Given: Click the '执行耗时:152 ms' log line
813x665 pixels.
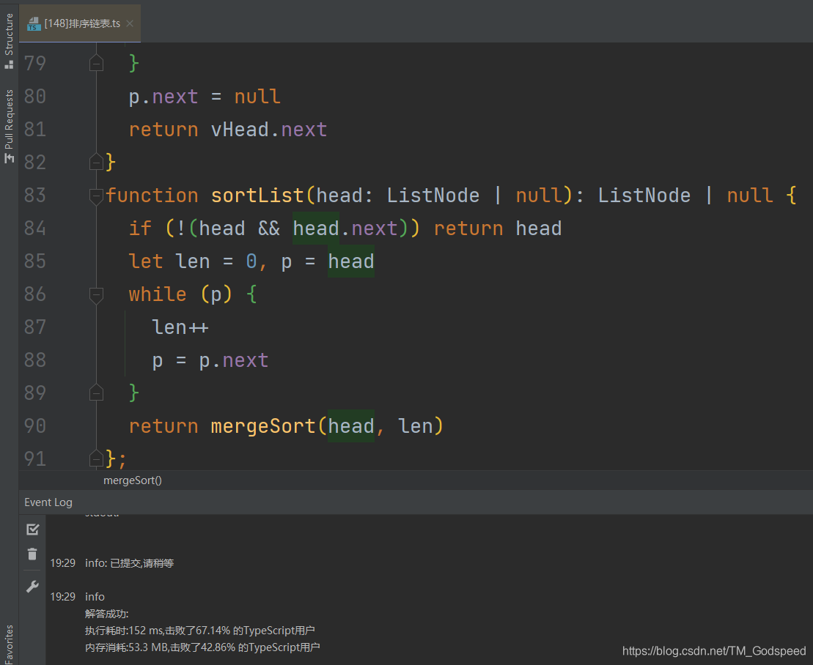Looking at the screenshot, I should [x=199, y=631].
